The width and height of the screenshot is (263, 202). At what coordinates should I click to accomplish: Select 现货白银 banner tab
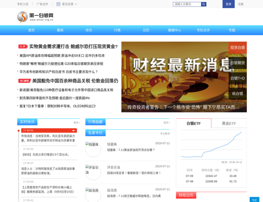pos(238,48)
